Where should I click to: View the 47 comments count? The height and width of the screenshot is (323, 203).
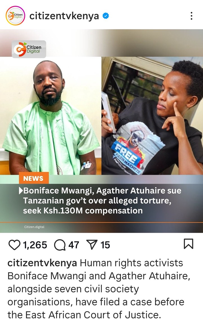click(x=74, y=245)
